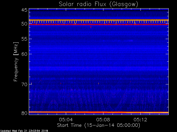Click the "Solar radio Flux (Glasgow)" plot title
177x132 pixels.
pos(98,4)
